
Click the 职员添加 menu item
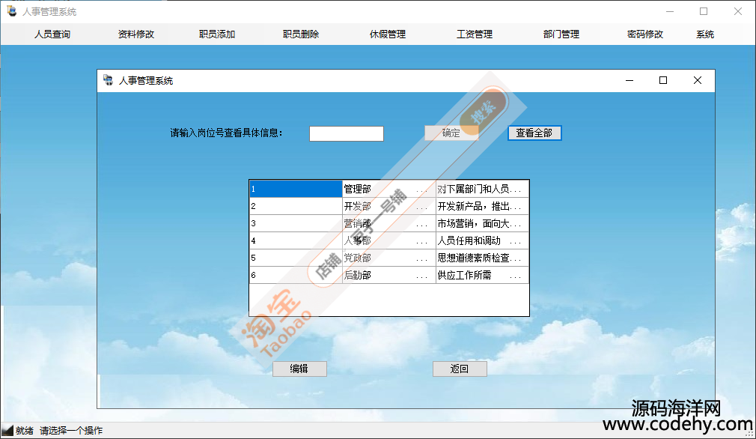(x=217, y=34)
